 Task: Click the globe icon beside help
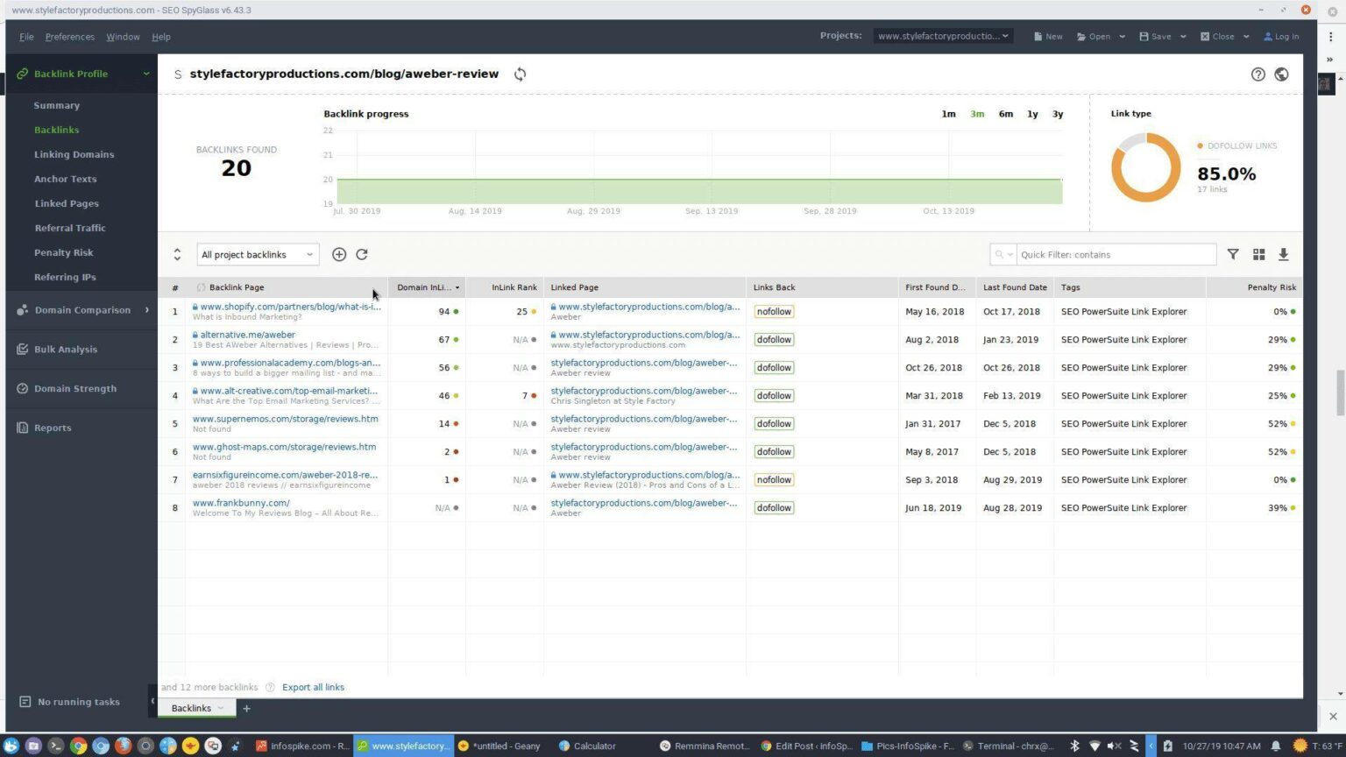(1281, 74)
